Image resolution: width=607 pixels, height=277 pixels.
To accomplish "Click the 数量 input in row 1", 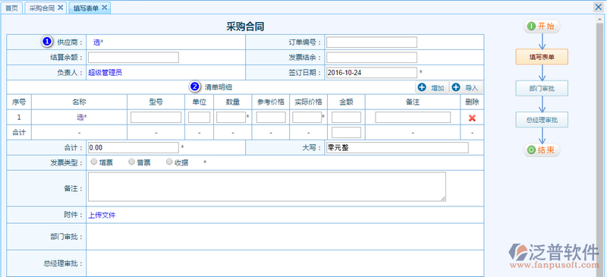I will point(231,118).
